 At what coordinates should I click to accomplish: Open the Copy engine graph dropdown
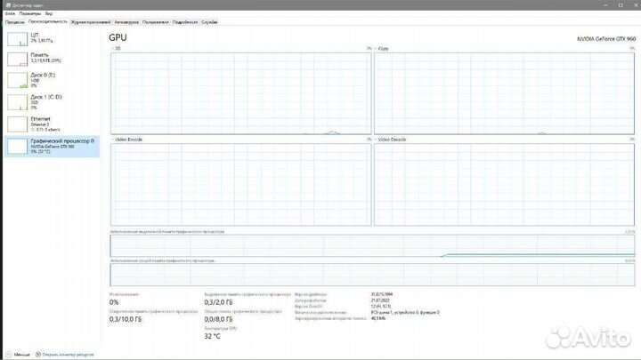click(x=376, y=48)
